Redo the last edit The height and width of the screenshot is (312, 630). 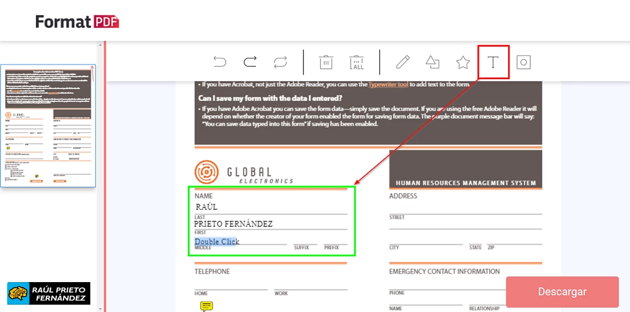[x=250, y=61]
